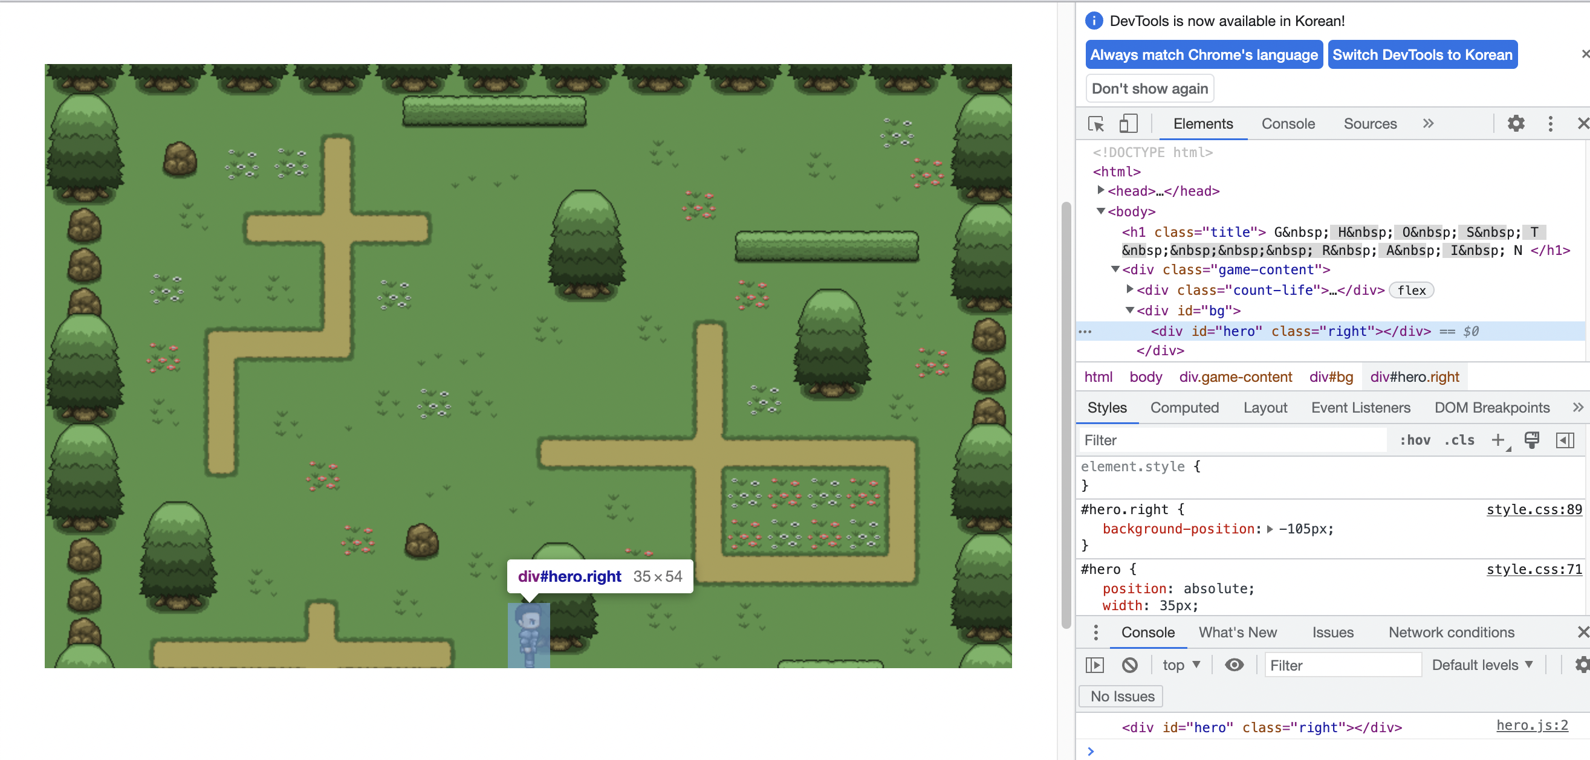This screenshot has height=760, width=1590.
Task: Open the Default levels dropdown
Action: (x=1482, y=665)
